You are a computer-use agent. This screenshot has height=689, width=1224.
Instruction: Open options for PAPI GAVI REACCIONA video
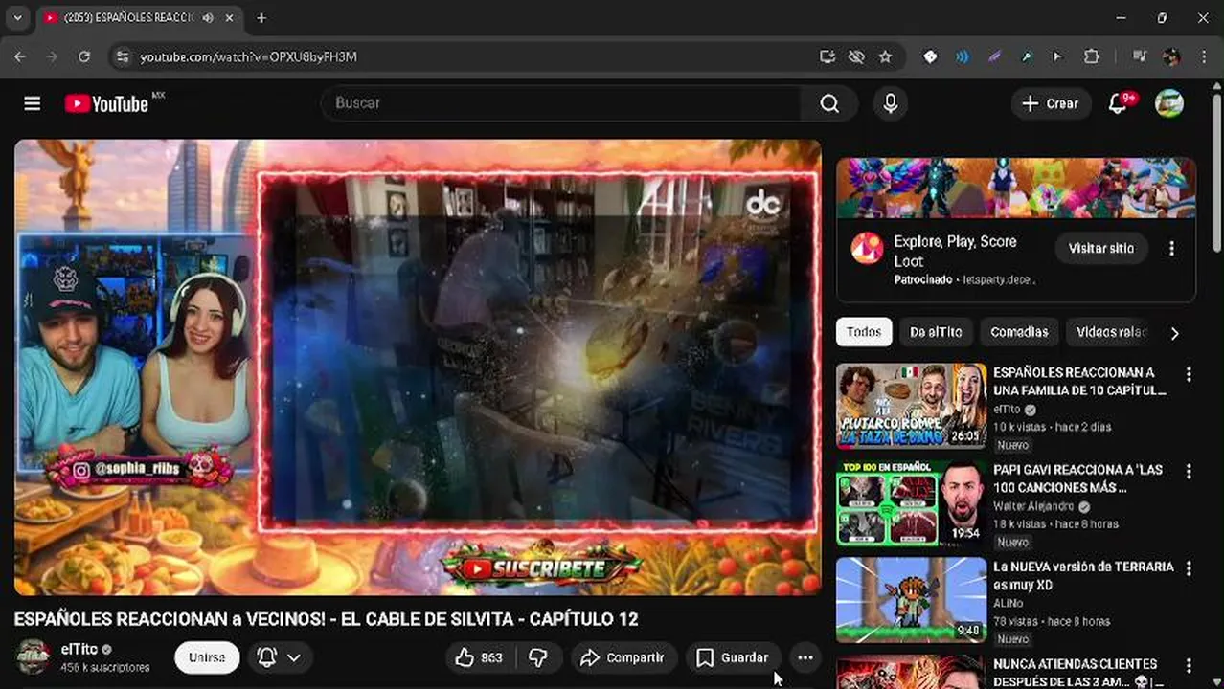point(1189,472)
